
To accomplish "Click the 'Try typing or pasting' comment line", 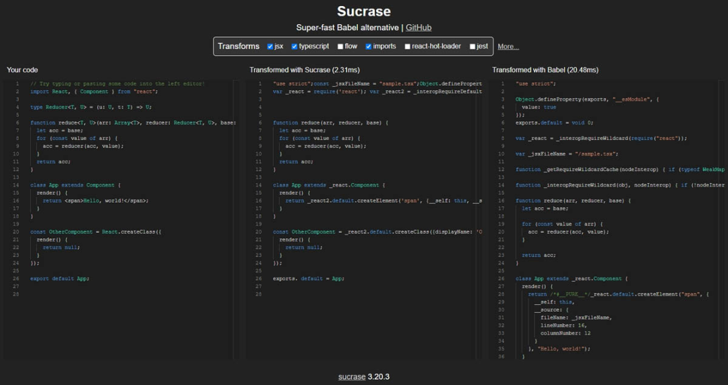I will [x=117, y=84].
